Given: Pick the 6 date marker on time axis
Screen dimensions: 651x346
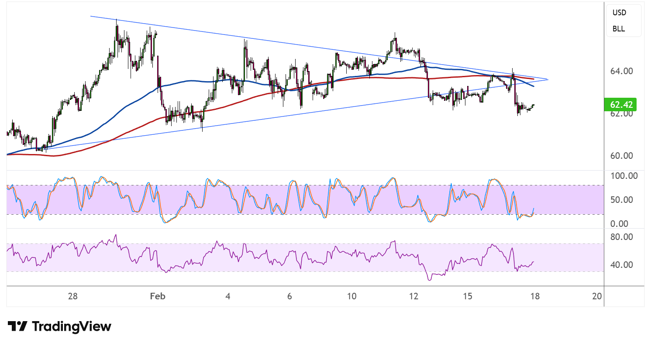Looking at the screenshot, I should pyautogui.click(x=289, y=296).
